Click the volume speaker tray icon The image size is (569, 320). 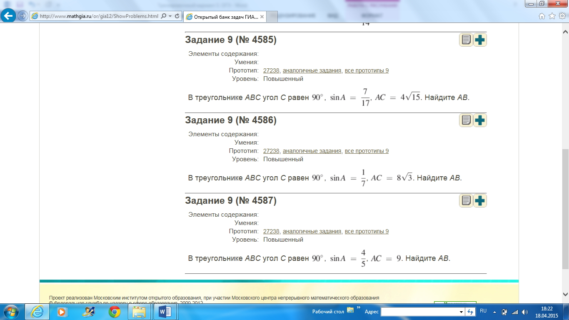point(525,312)
